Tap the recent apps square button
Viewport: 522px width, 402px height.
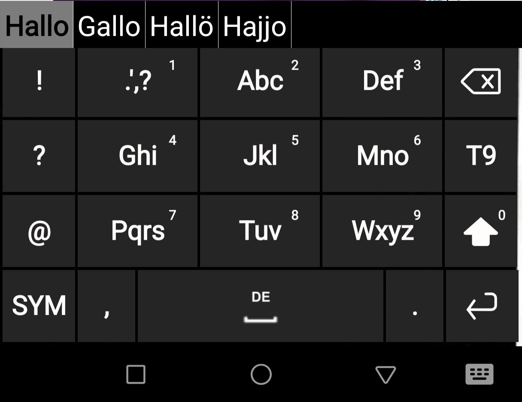[136, 375]
